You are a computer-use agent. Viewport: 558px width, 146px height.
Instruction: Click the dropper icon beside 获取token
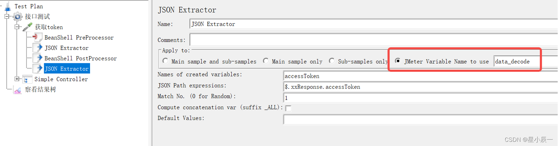pyautogui.click(x=28, y=27)
